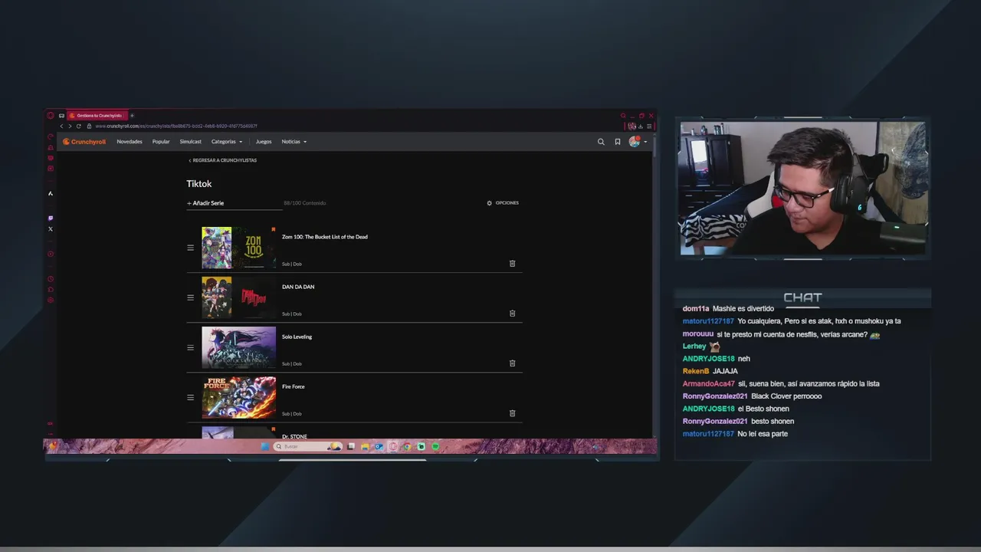Expand the Noticias dropdown
The width and height of the screenshot is (981, 552).
294,142
